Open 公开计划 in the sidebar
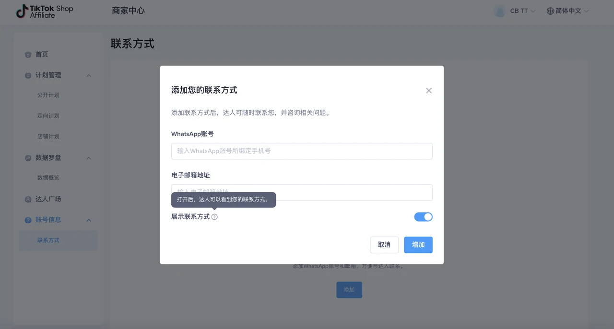The image size is (614, 329). click(48, 95)
